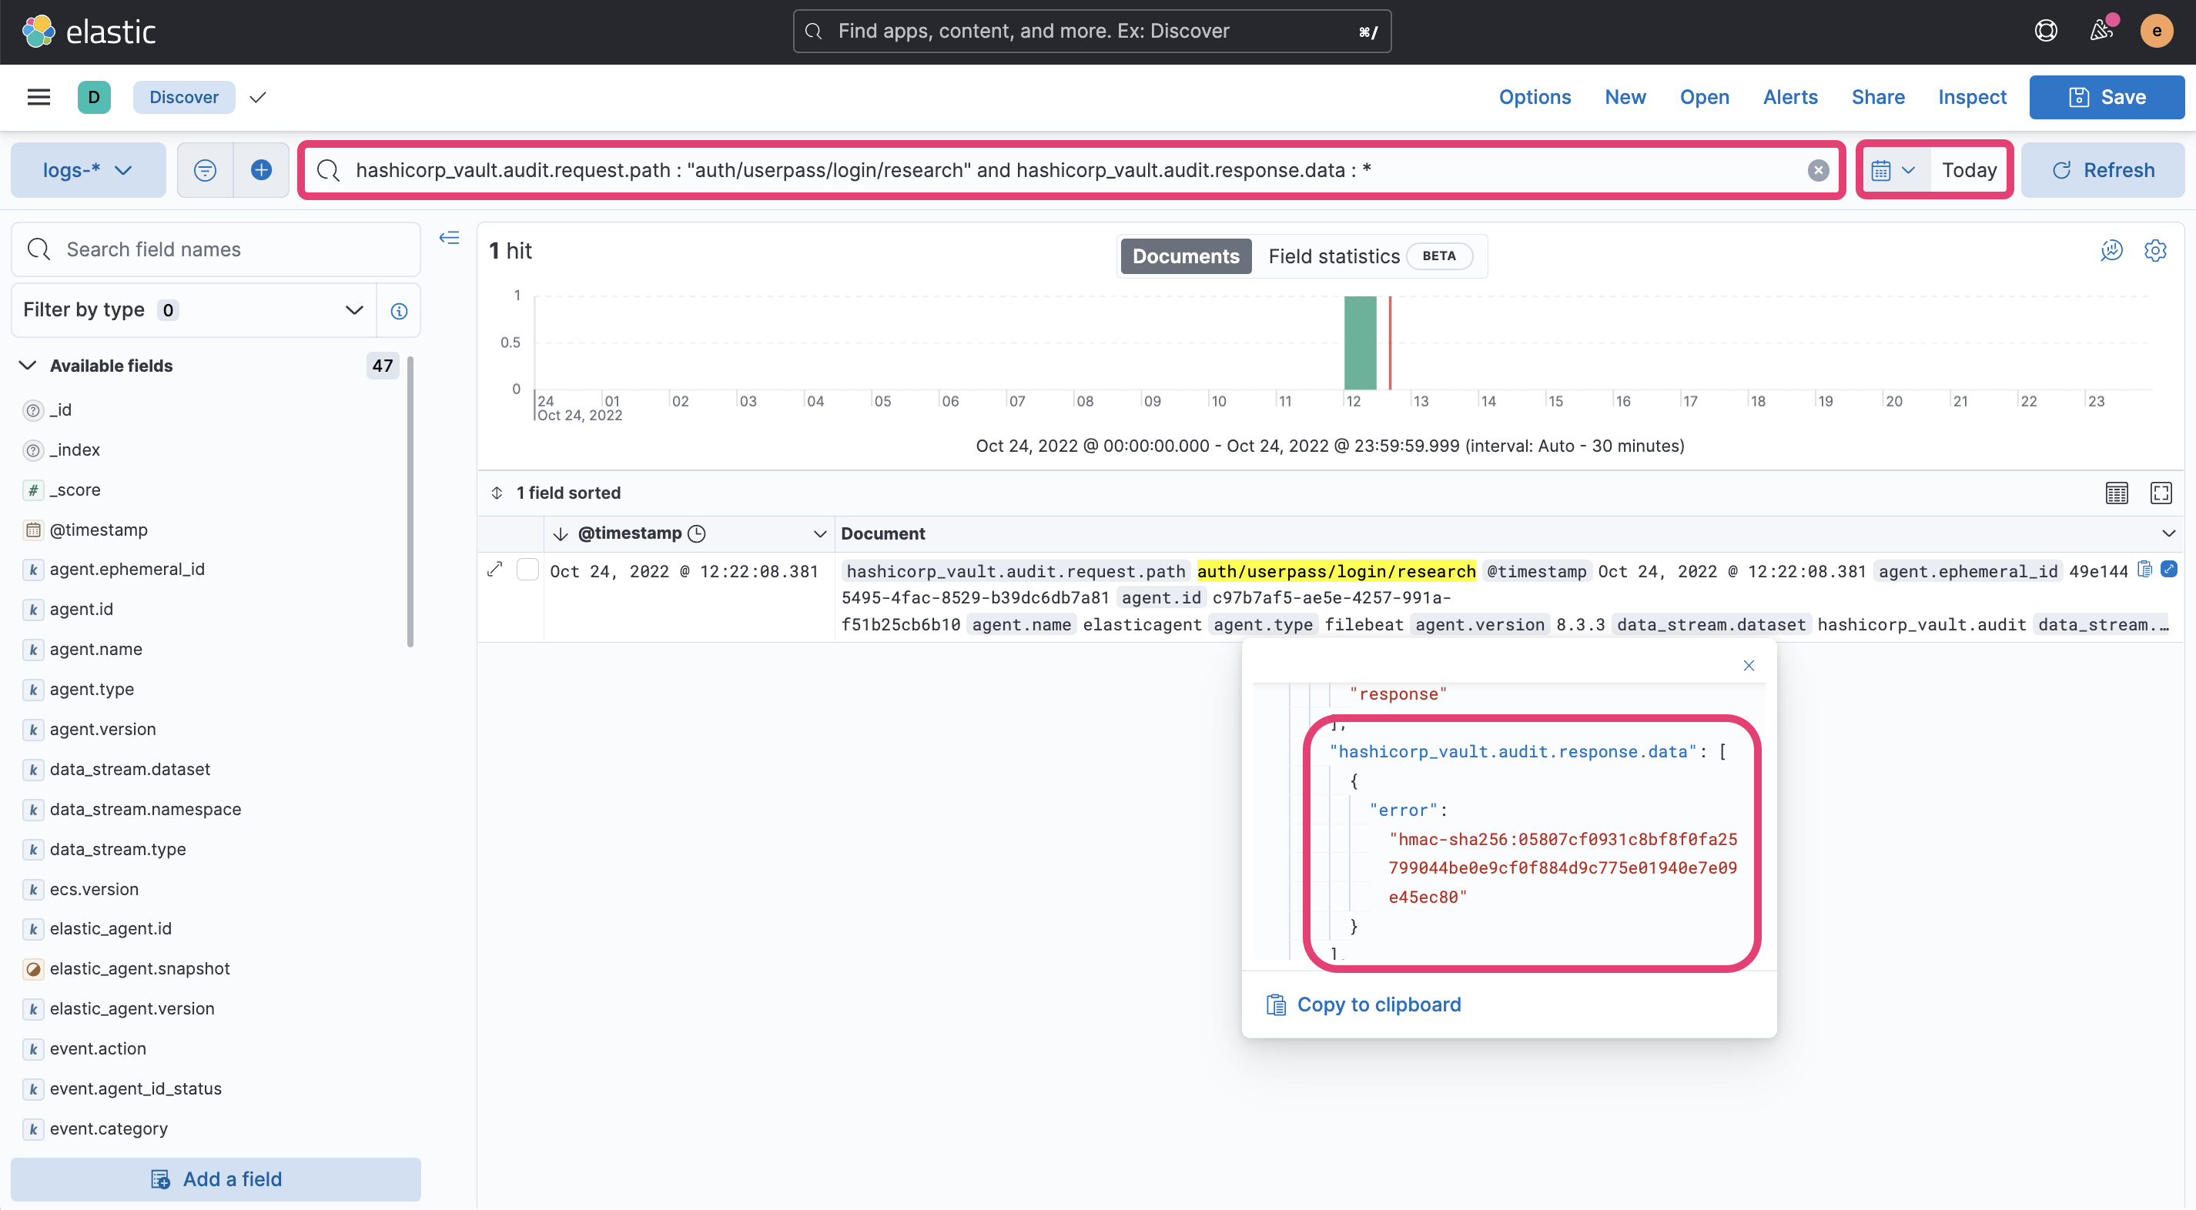2196x1210 pixels.
Task: Click the Elastic logo
Action: (x=89, y=32)
